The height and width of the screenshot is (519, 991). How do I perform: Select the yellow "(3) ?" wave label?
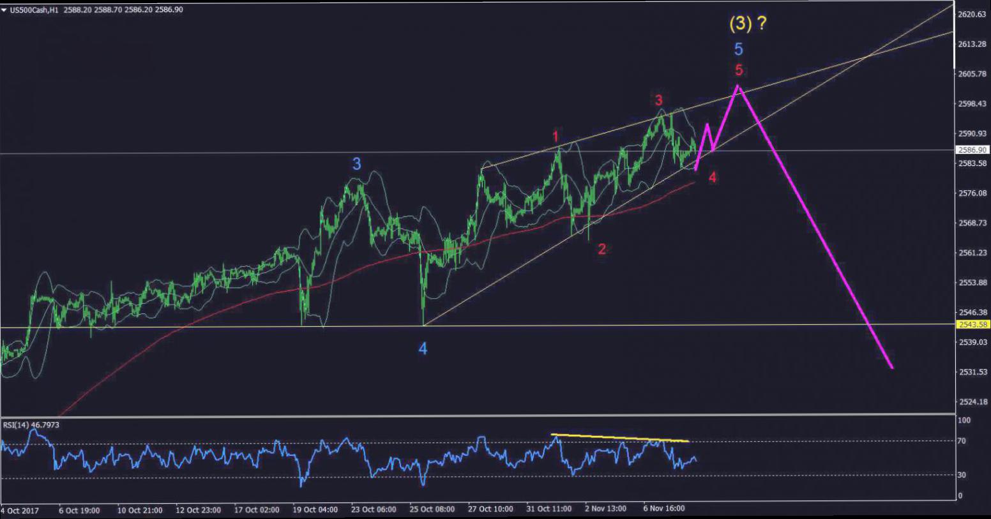click(x=747, y=24)
